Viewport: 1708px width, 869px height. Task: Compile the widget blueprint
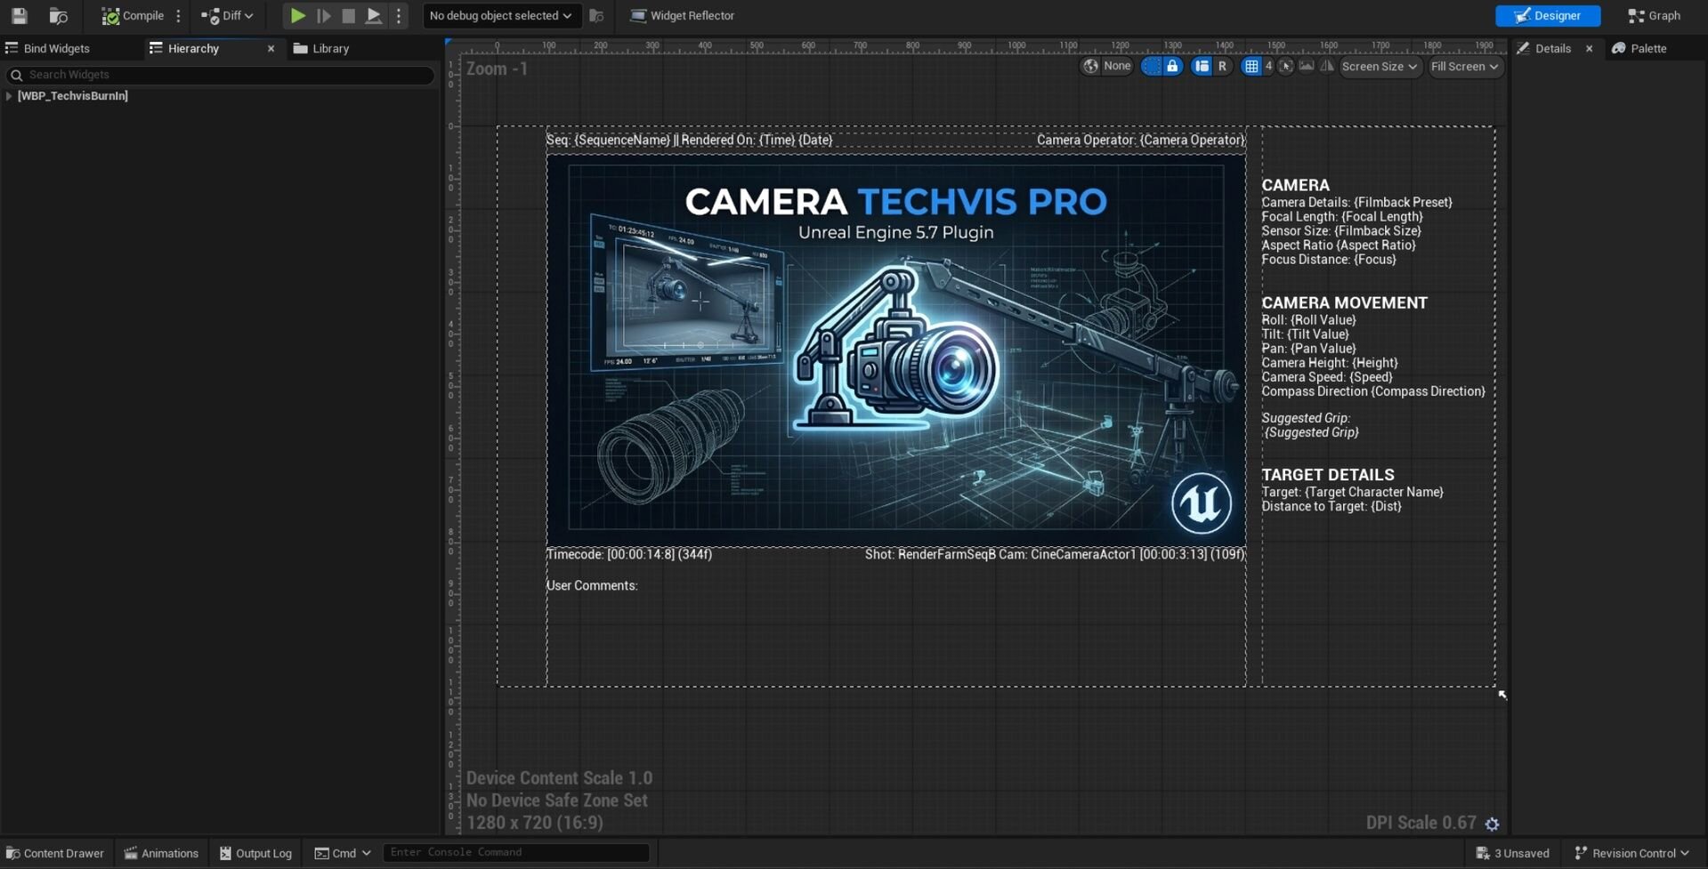[133, 16]
